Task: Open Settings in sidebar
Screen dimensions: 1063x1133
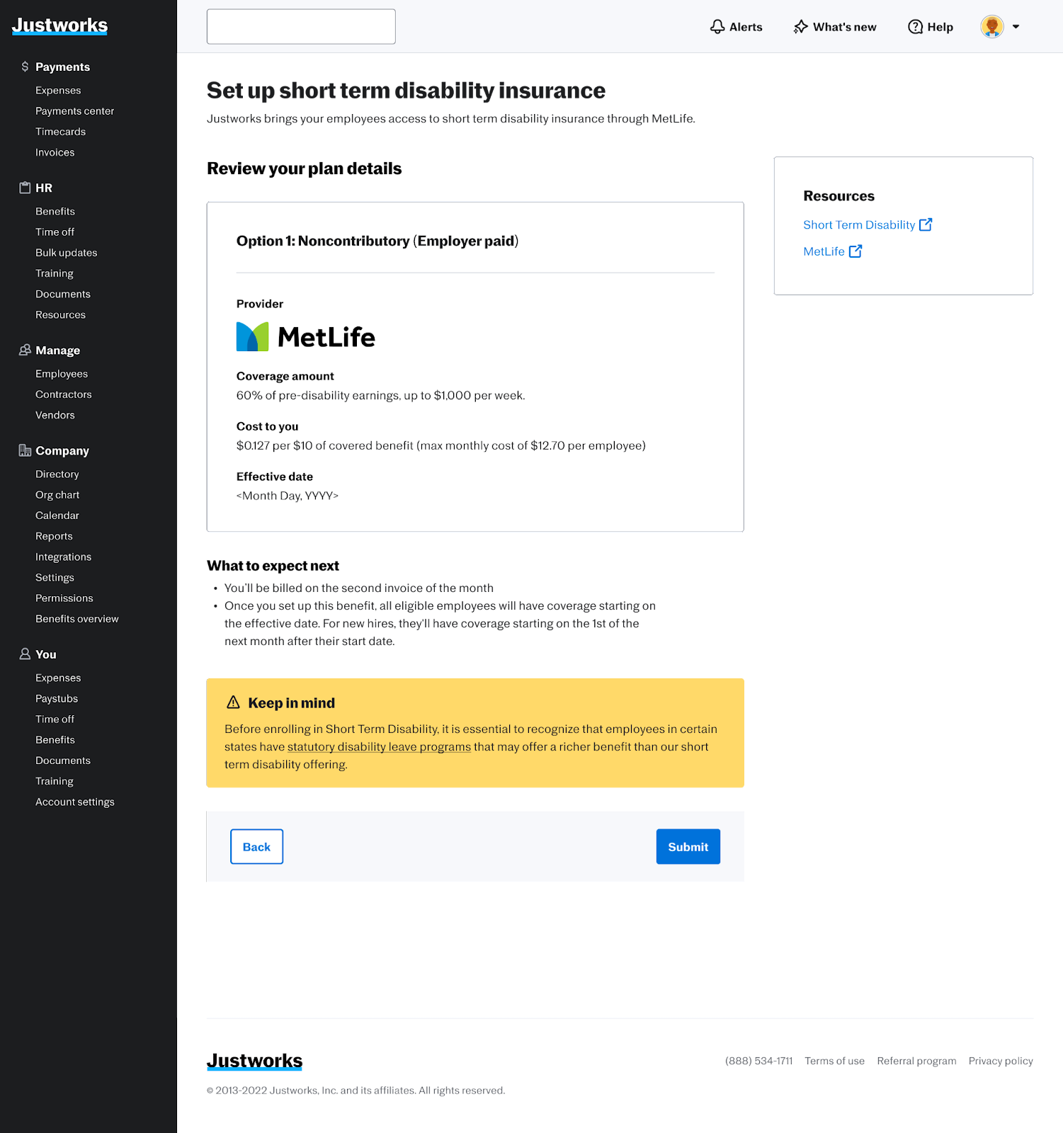Action: coord(55,577)
